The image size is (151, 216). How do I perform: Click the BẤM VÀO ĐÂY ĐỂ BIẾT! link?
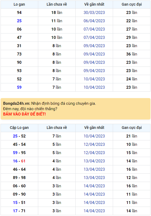[x=24, y=114]
